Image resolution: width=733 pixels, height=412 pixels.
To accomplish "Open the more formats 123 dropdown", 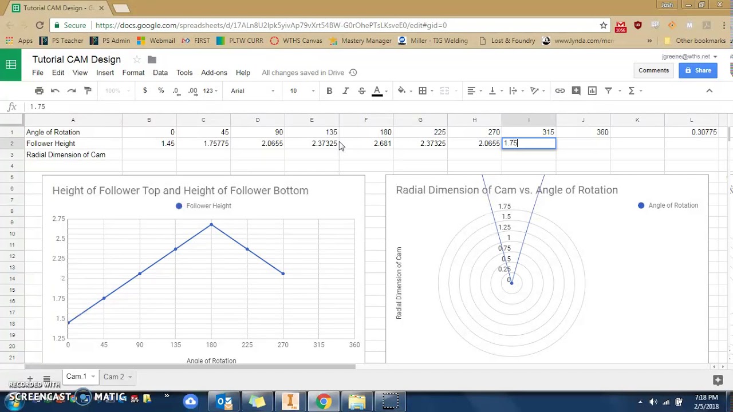I will point(210,90).
